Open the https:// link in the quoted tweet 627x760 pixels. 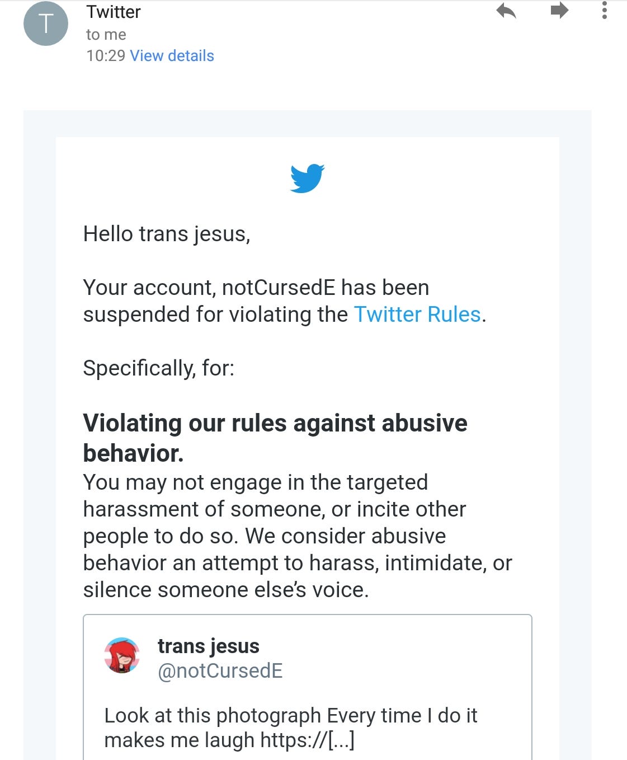point(308,740)
